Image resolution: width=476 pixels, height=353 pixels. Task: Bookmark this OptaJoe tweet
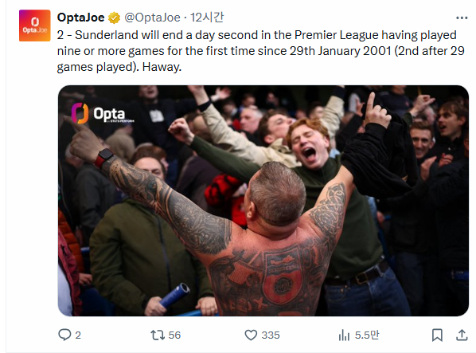pyautogui.click(x=437, y=335)
